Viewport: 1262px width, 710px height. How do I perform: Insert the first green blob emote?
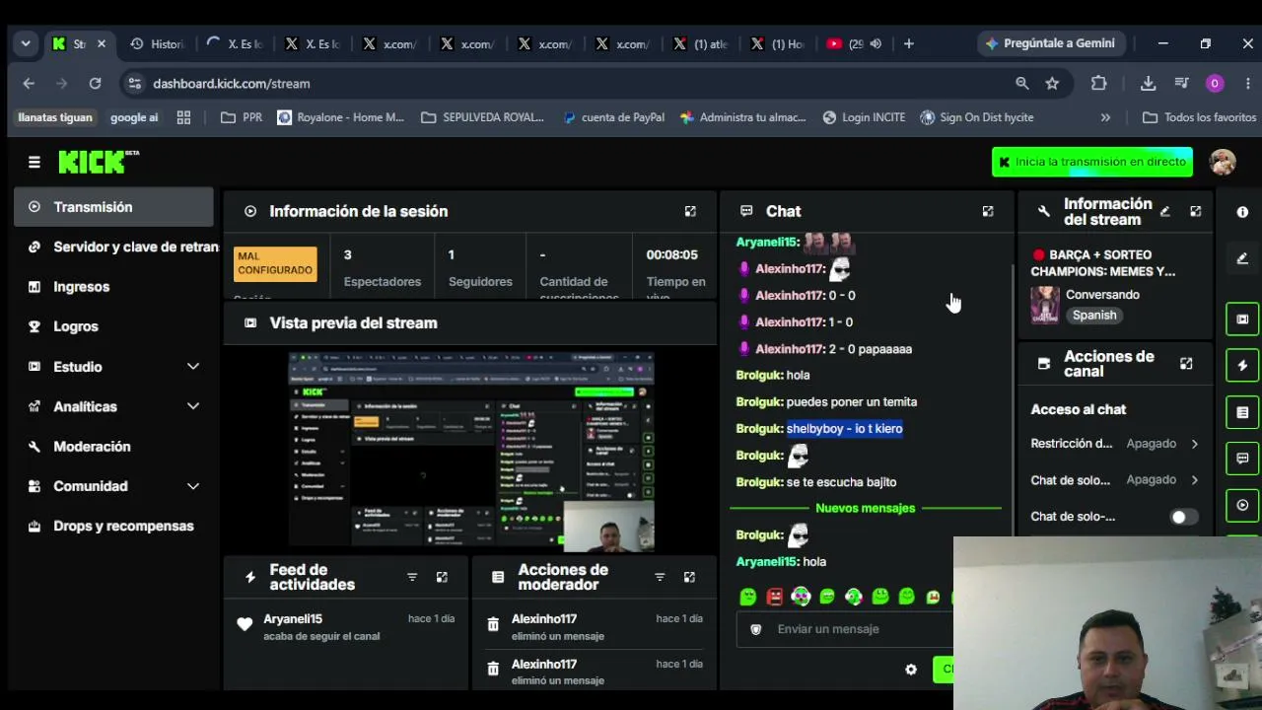tap(748, 597)
